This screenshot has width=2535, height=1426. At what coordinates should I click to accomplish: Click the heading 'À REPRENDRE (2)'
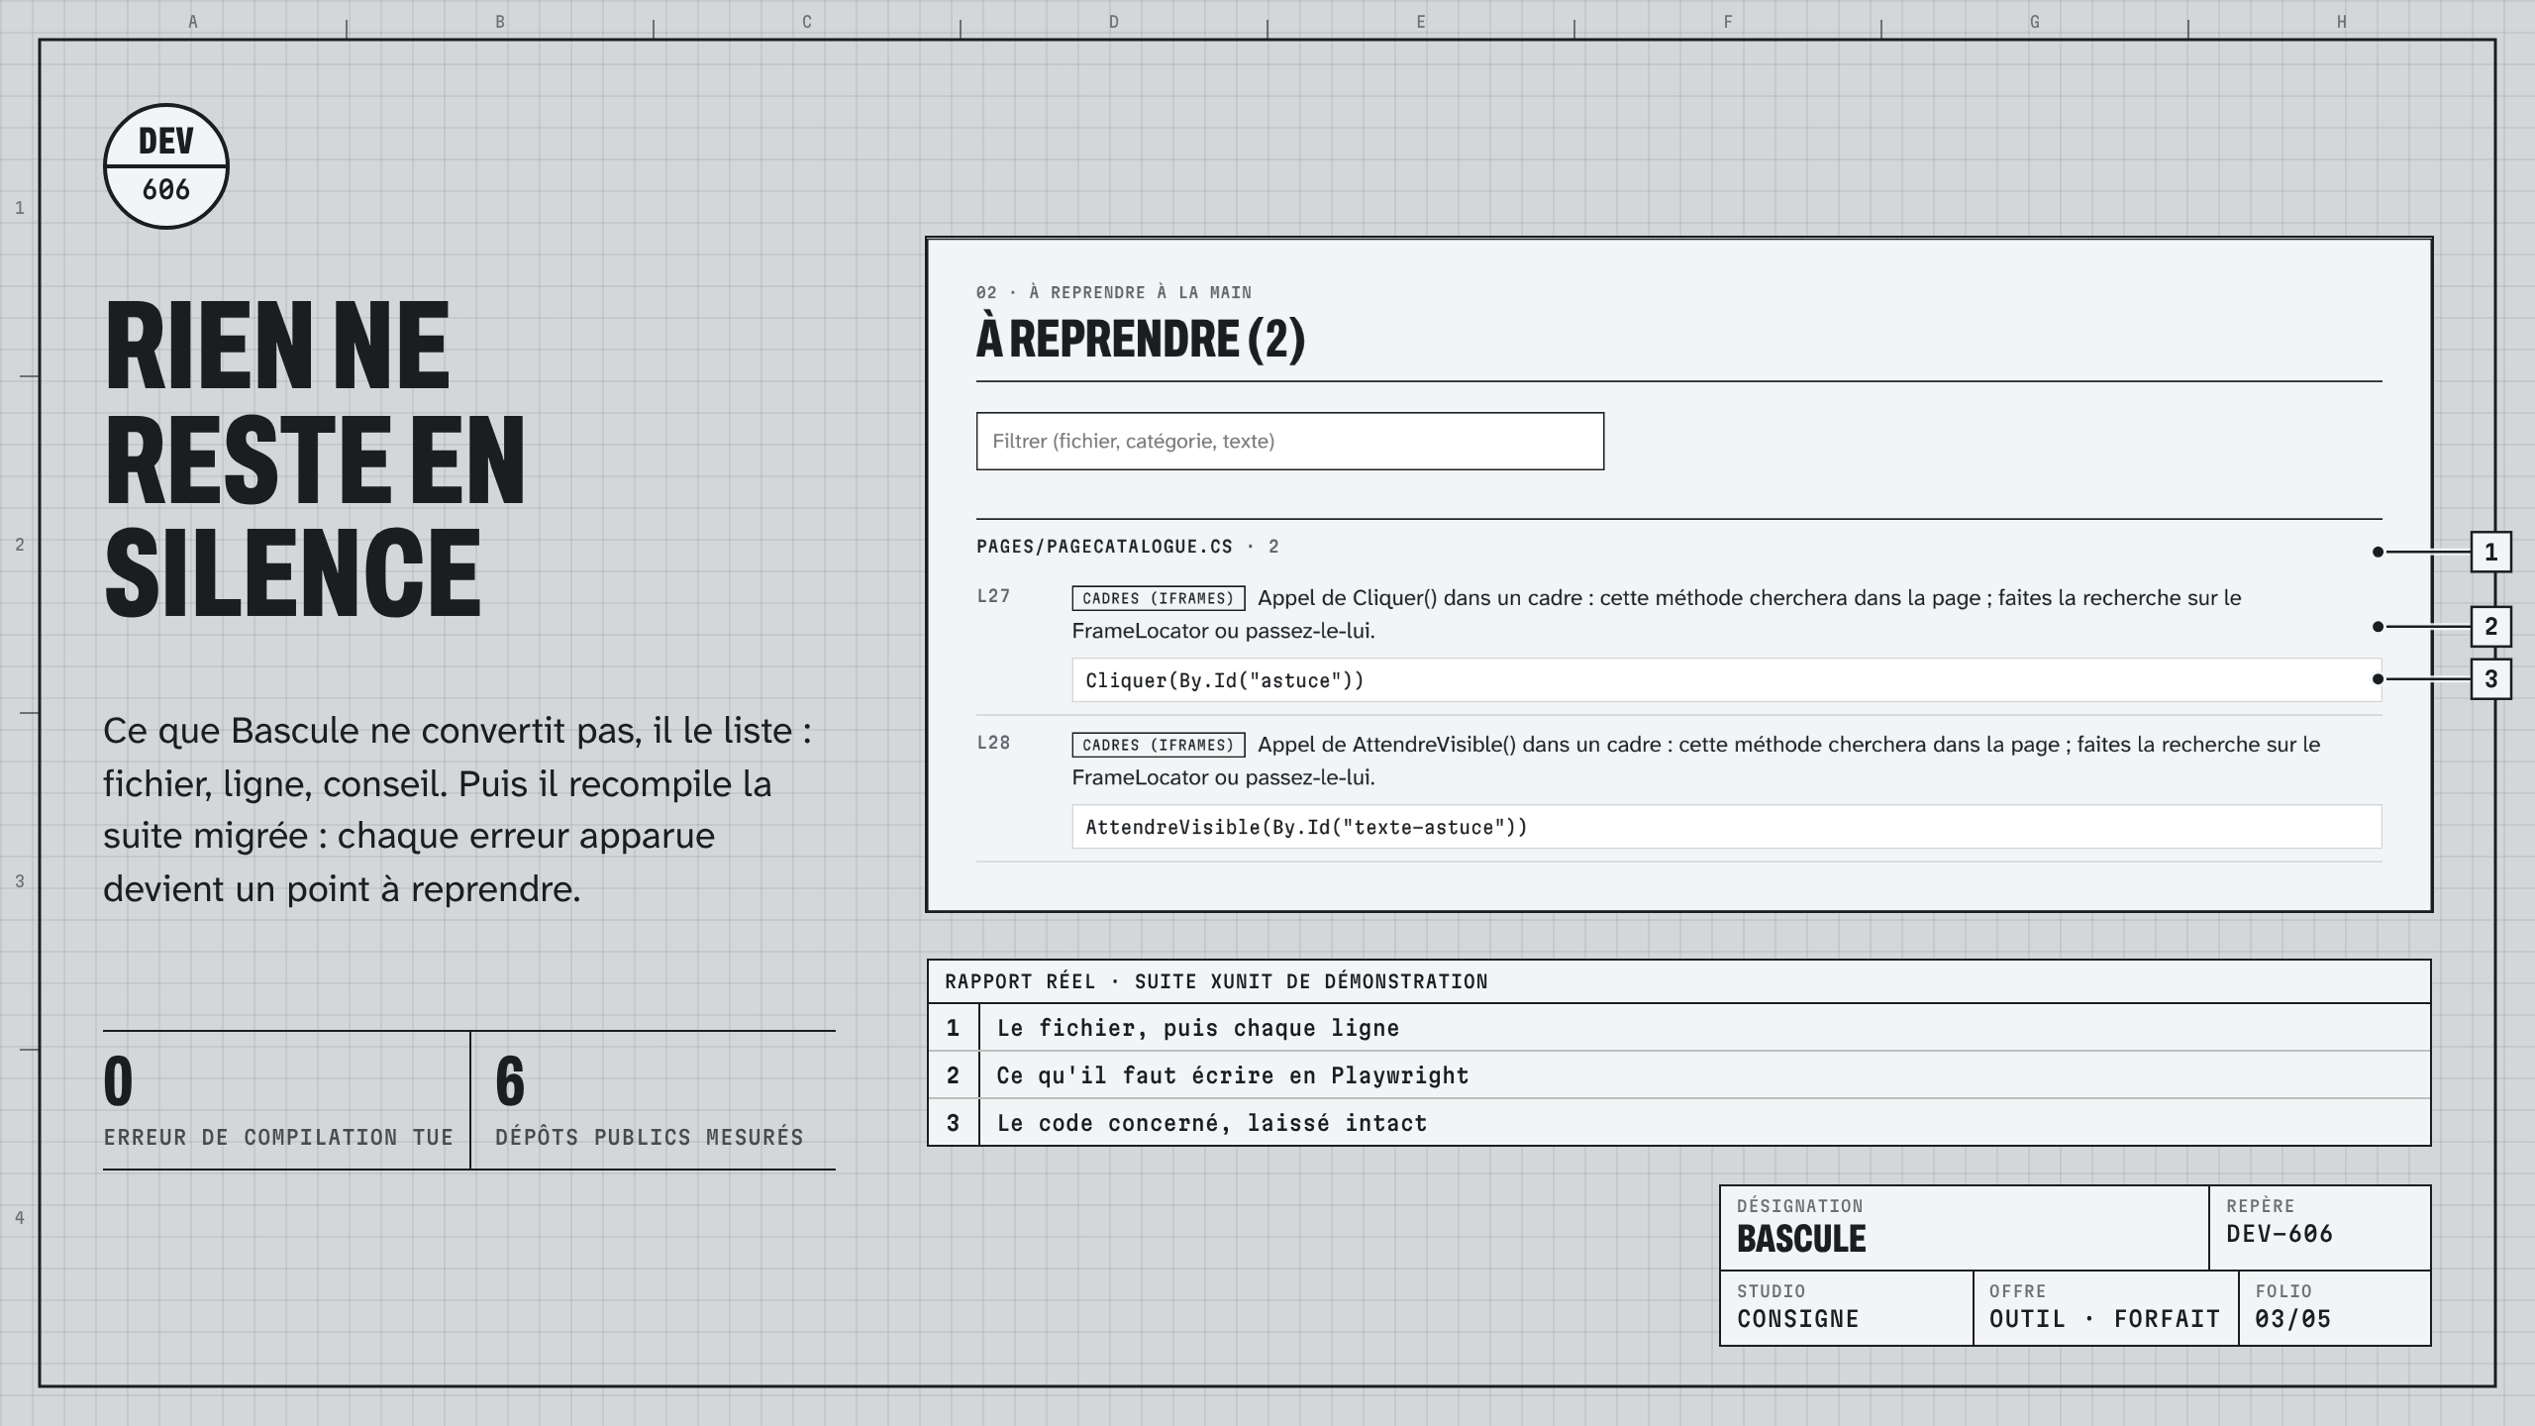(1141, 339)
